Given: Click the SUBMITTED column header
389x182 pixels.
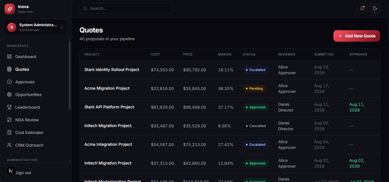Looking at the screenshot, I should pos(324,54).
